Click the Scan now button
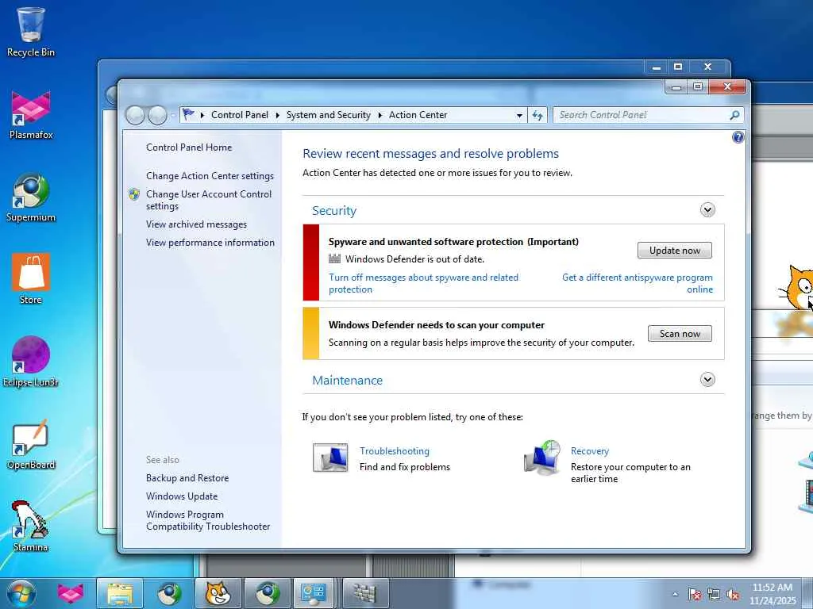The image size is (813, 609). 680,334
